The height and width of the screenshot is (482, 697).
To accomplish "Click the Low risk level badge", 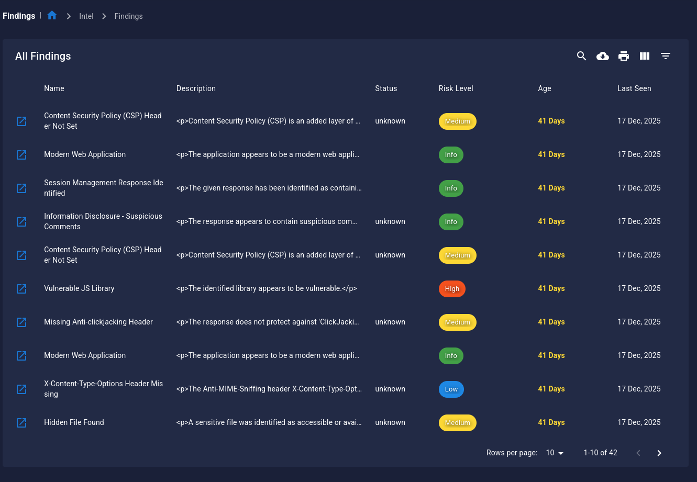I will [451, 389].
